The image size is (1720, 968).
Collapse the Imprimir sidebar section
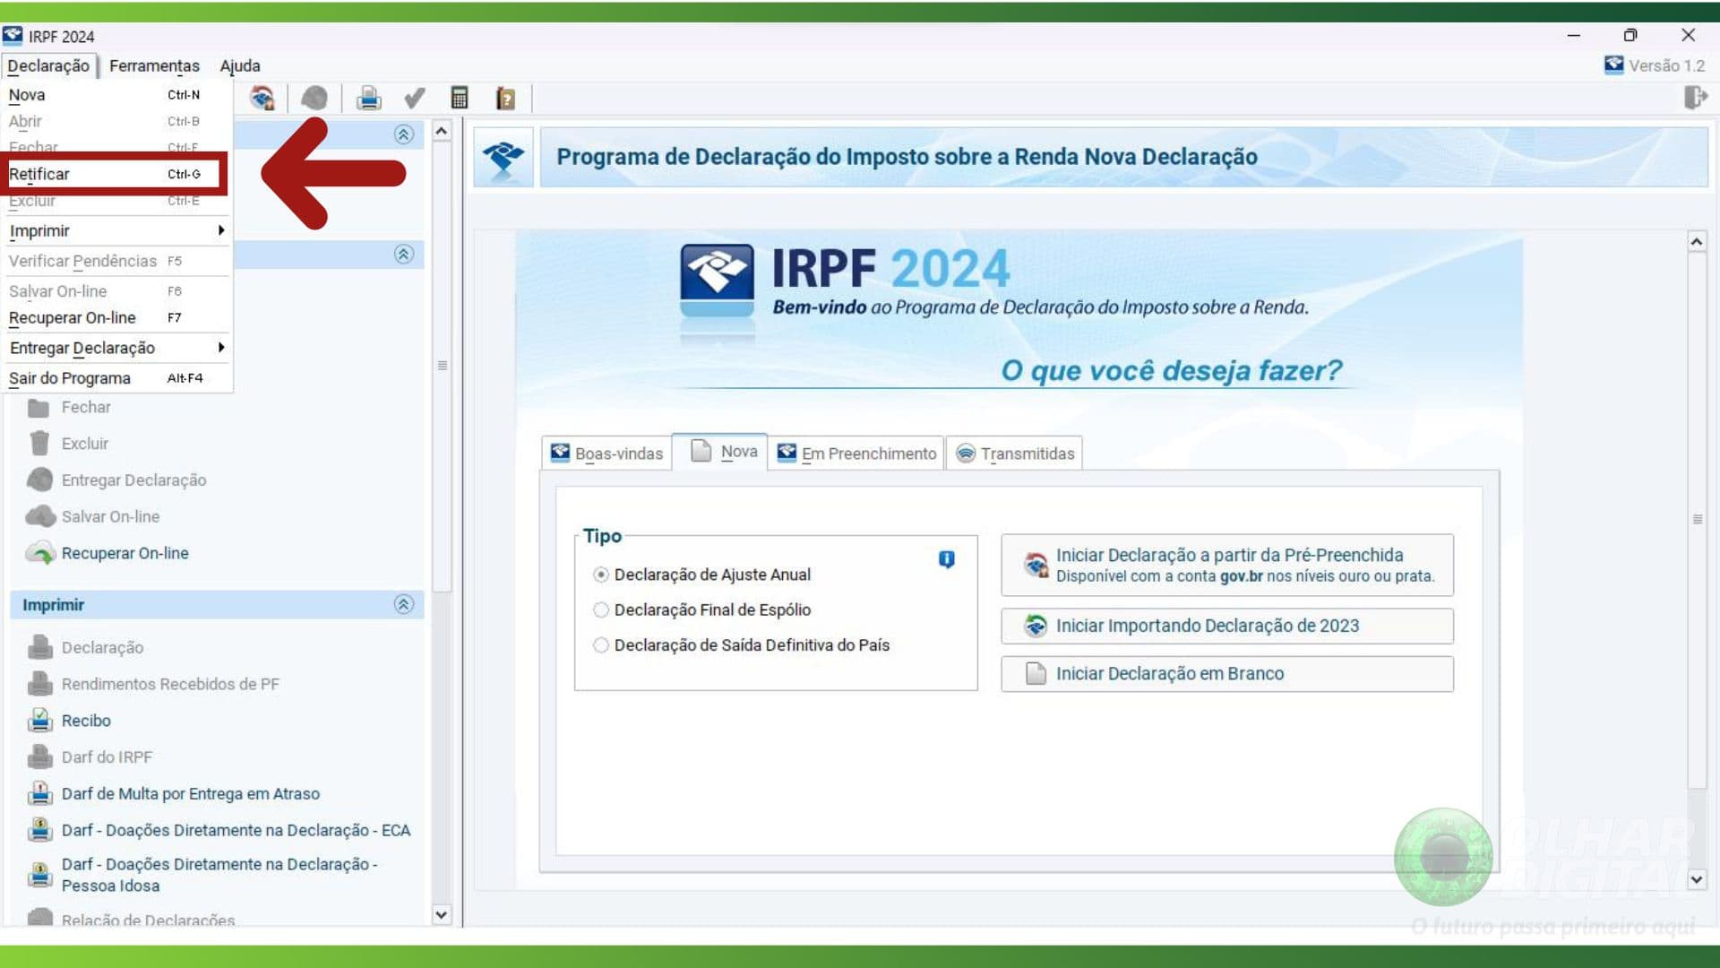[403, 604]
